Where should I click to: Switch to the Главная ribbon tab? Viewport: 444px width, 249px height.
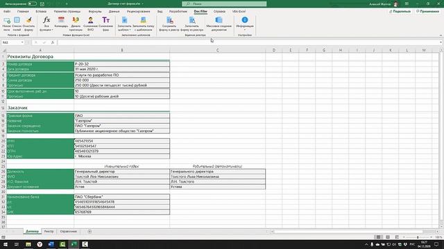[x=23, y=12]
